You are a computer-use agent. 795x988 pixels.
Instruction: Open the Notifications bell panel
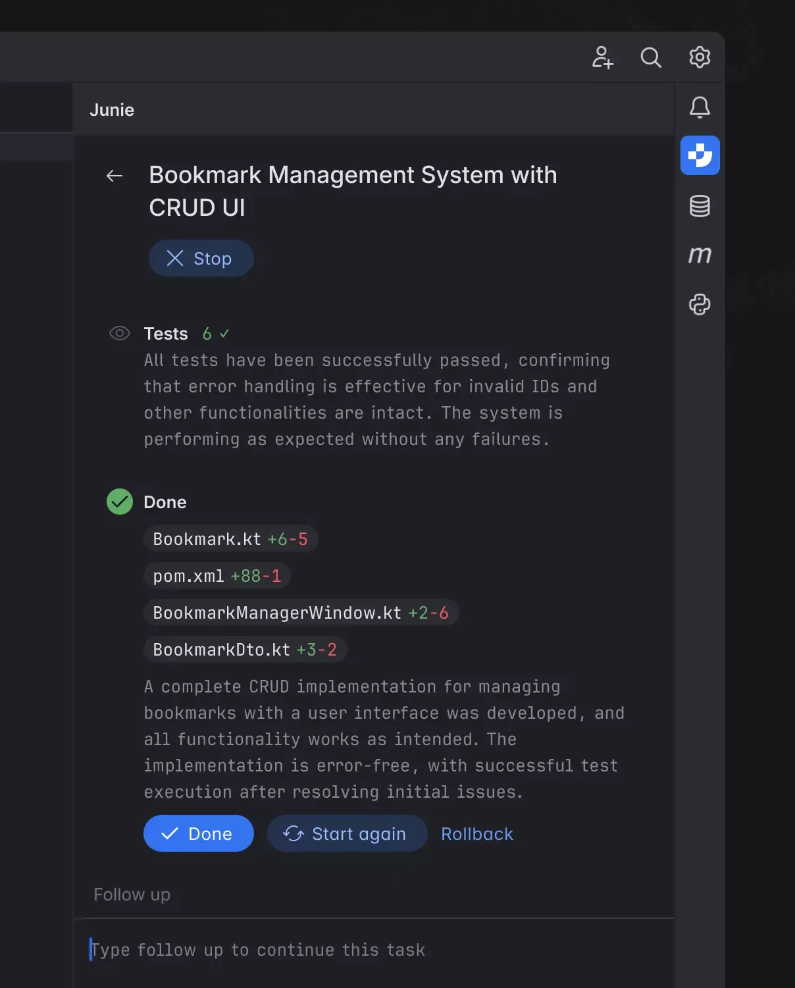(x=700, y=107)
